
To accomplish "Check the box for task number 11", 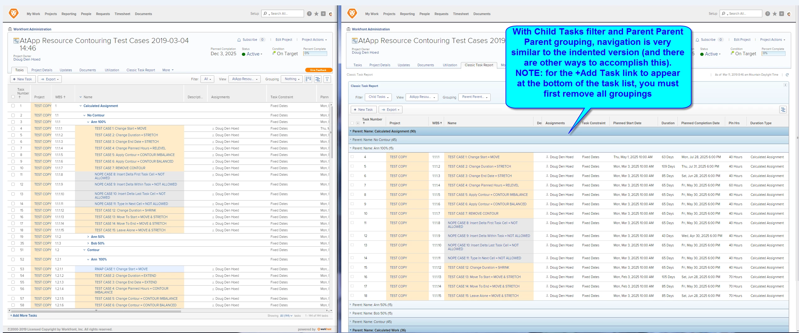I will [x=13, y=175].
